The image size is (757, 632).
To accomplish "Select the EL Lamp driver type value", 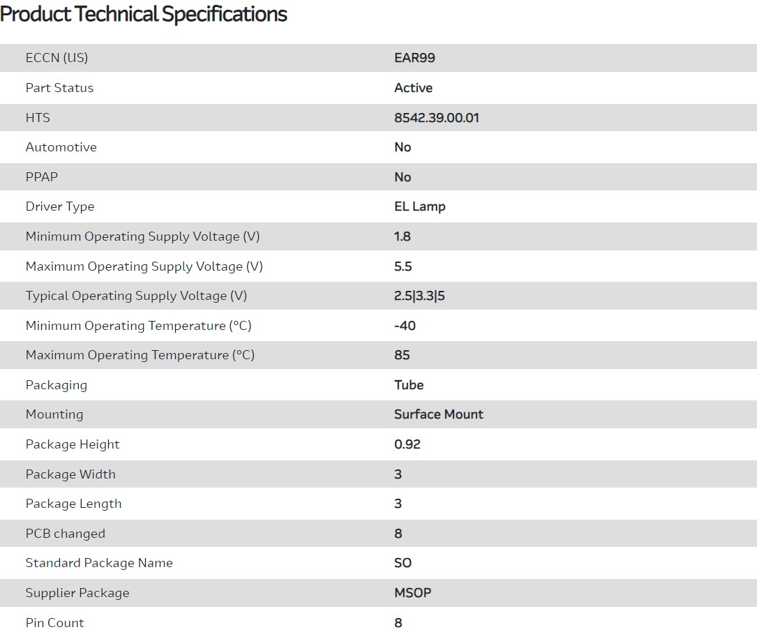I will click(419, 206).
